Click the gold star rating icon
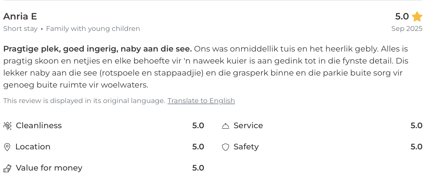This screenshot has width=431, height=178. (417, 17)
